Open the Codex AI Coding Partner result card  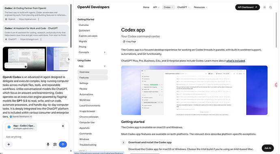(x=36, y=14)
